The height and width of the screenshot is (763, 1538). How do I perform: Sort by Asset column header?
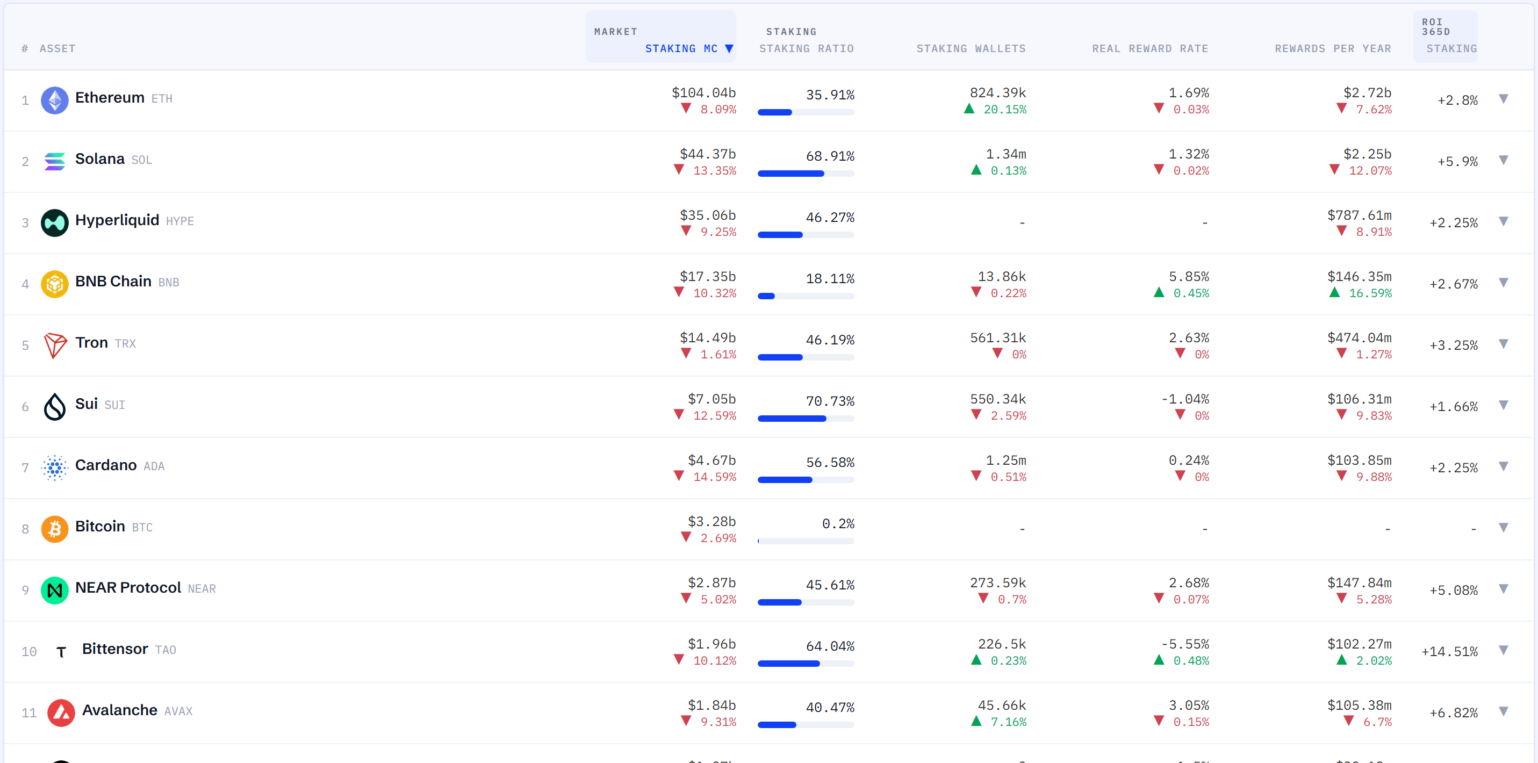(58, 49)
